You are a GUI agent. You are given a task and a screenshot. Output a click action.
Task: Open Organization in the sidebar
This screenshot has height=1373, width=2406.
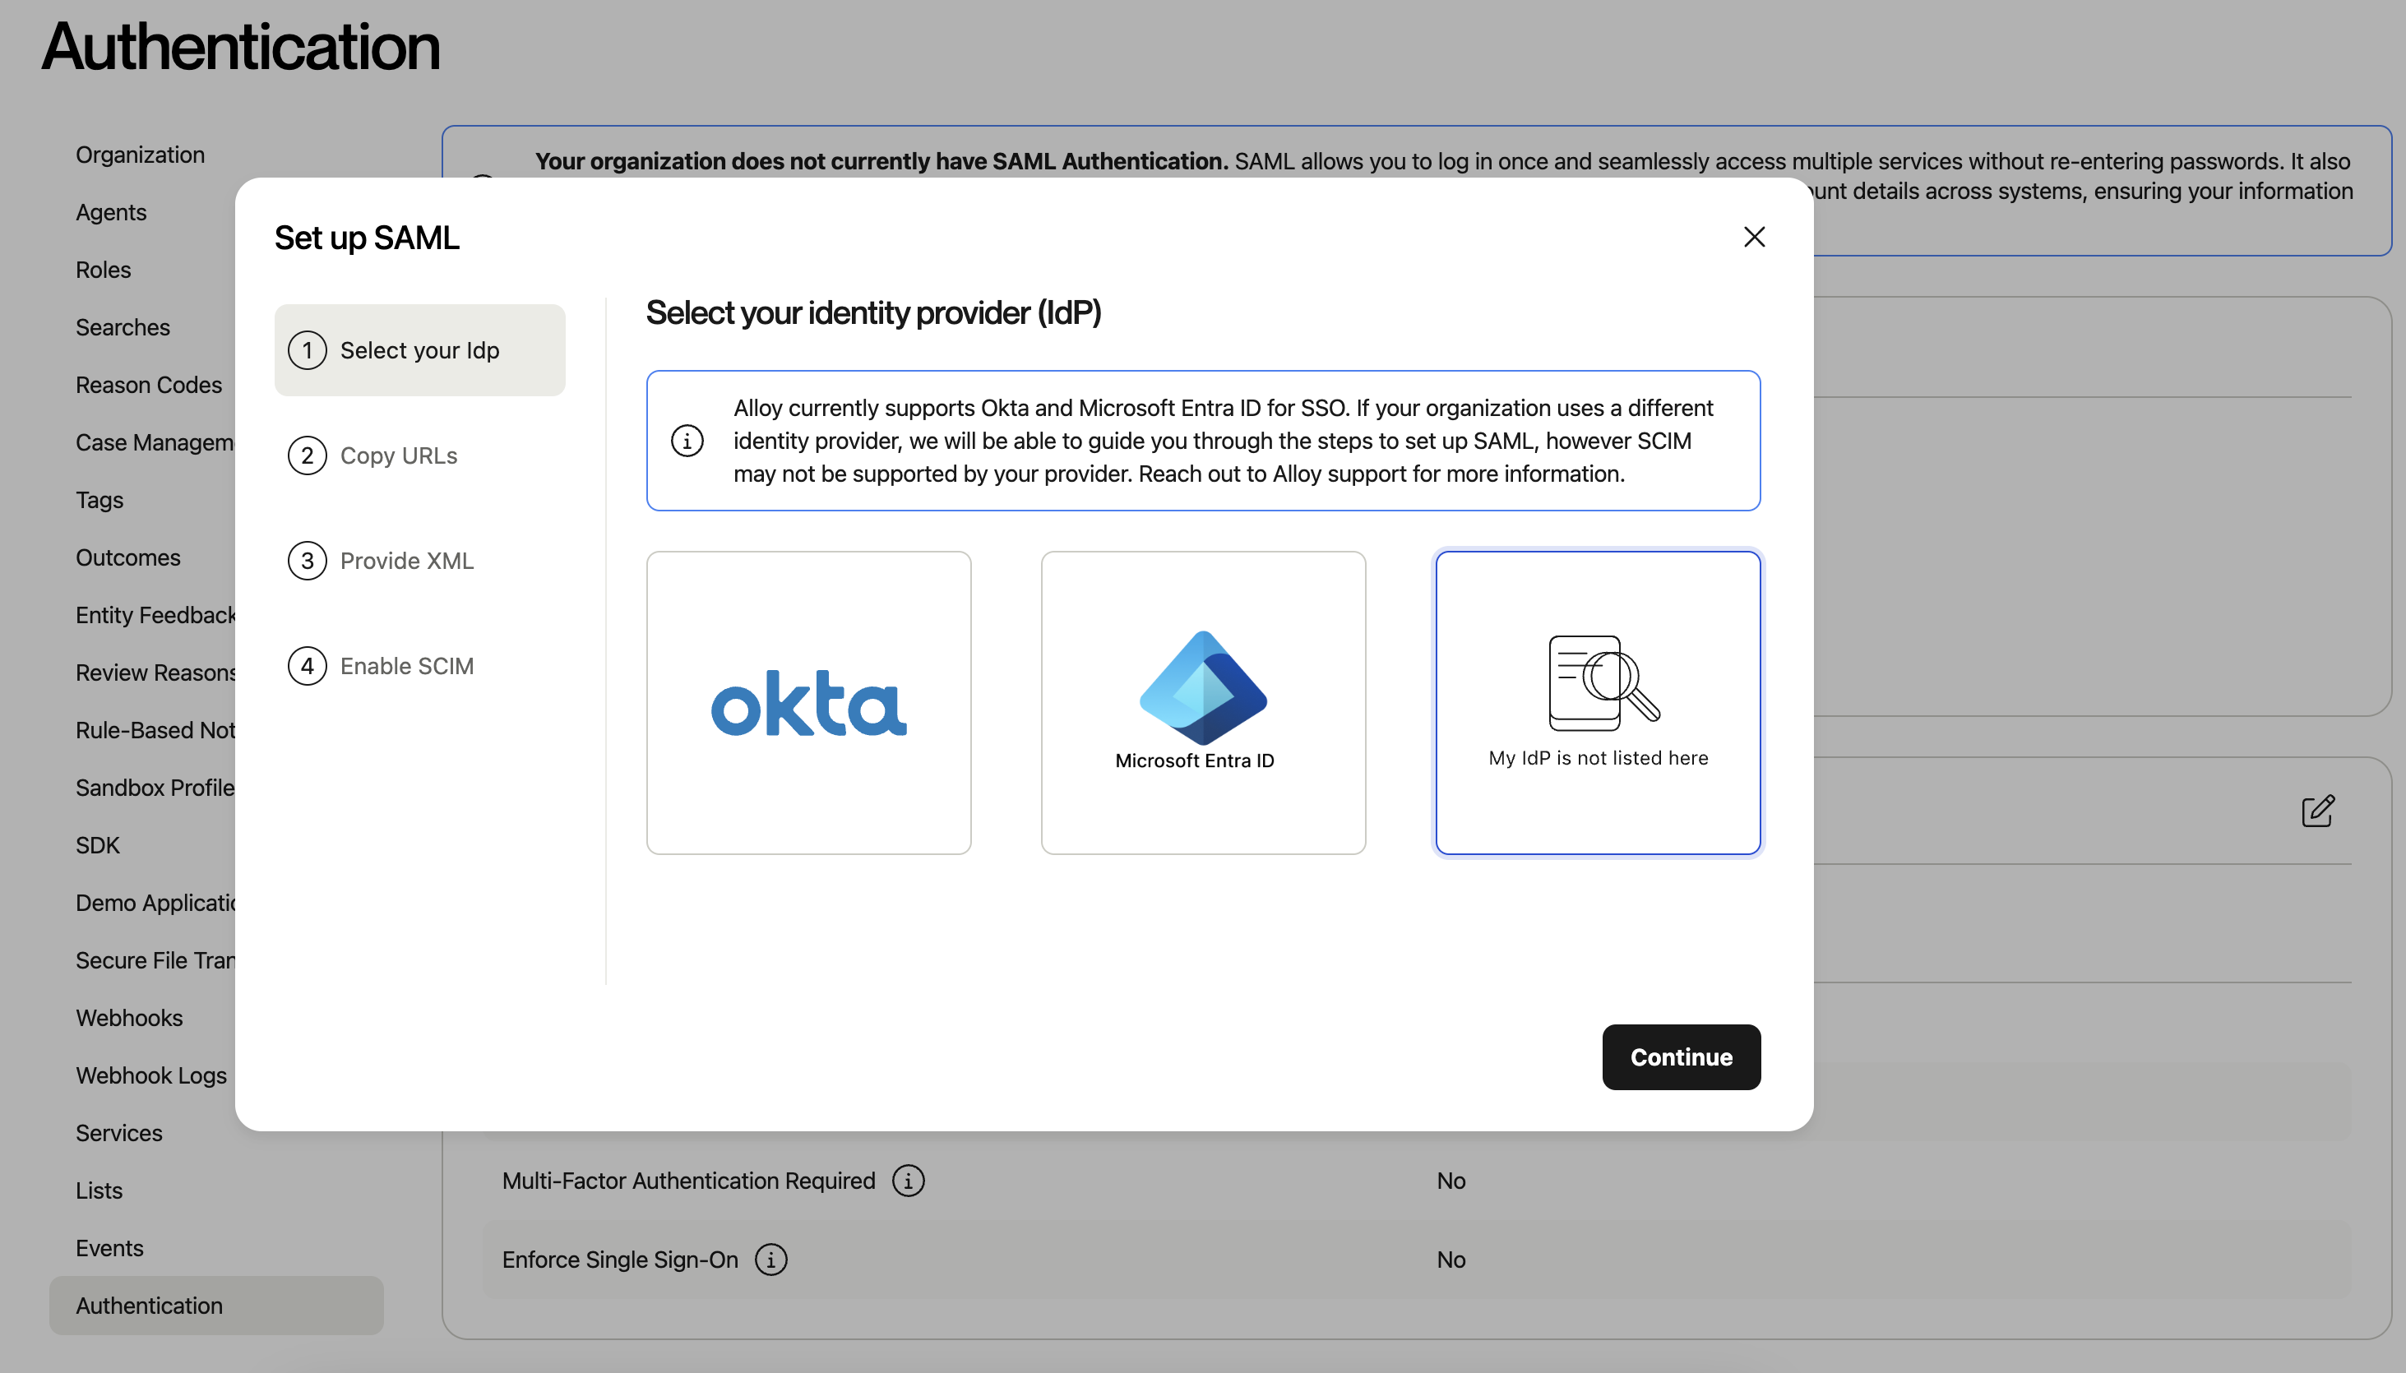point(140,155)
